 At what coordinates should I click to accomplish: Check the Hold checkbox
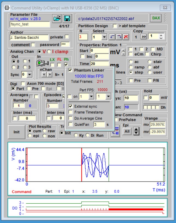click(145, 97)
